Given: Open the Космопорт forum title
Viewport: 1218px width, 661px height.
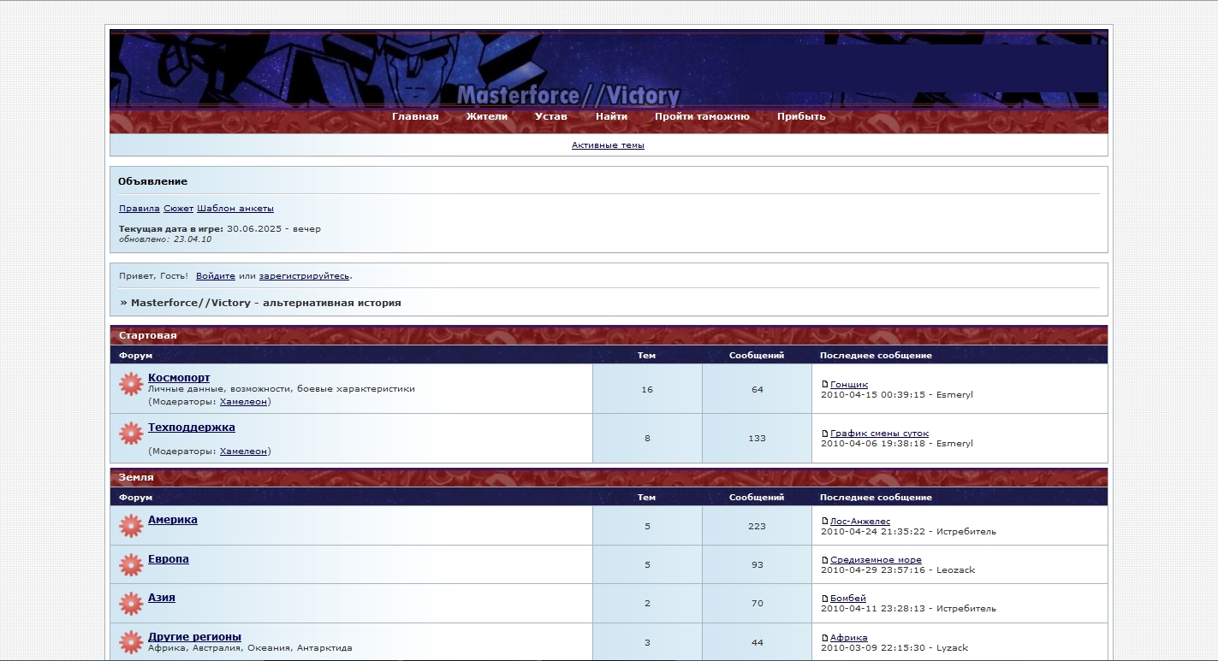Looking at the screenshot, I should (x=179, y=378).
